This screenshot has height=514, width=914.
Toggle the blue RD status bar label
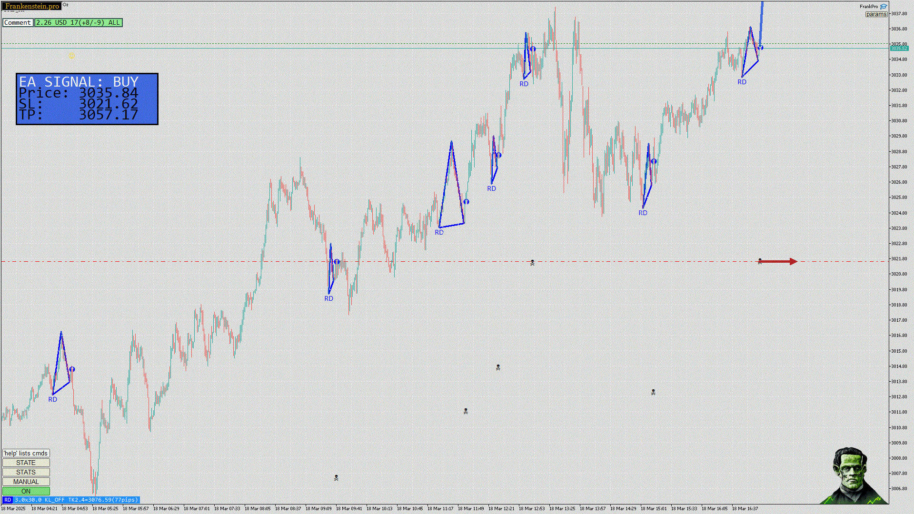(x=8, y=500)
